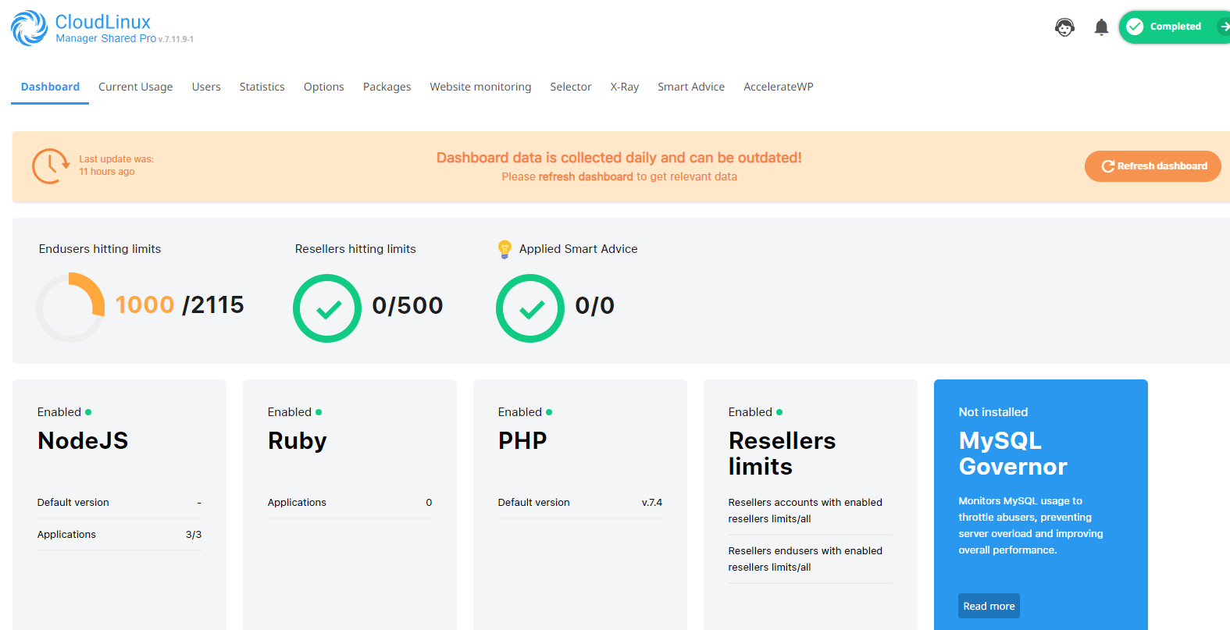Click the '11 hours ago' update text
The width and height of the screenshot is (1230, 630).
(x=107, y=172)
